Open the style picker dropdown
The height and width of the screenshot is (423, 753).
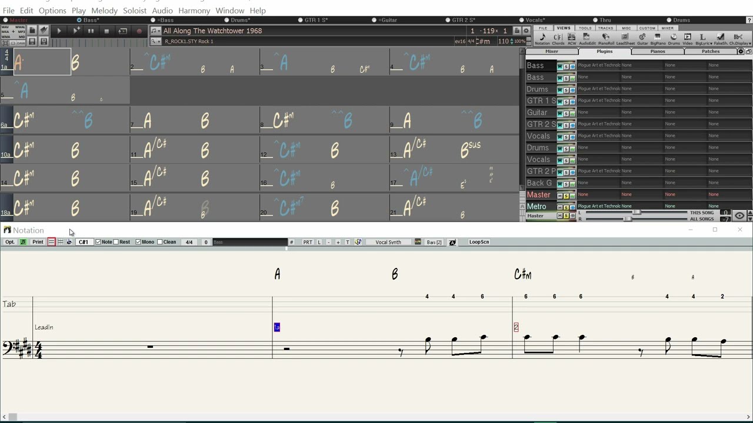[155, 41]
